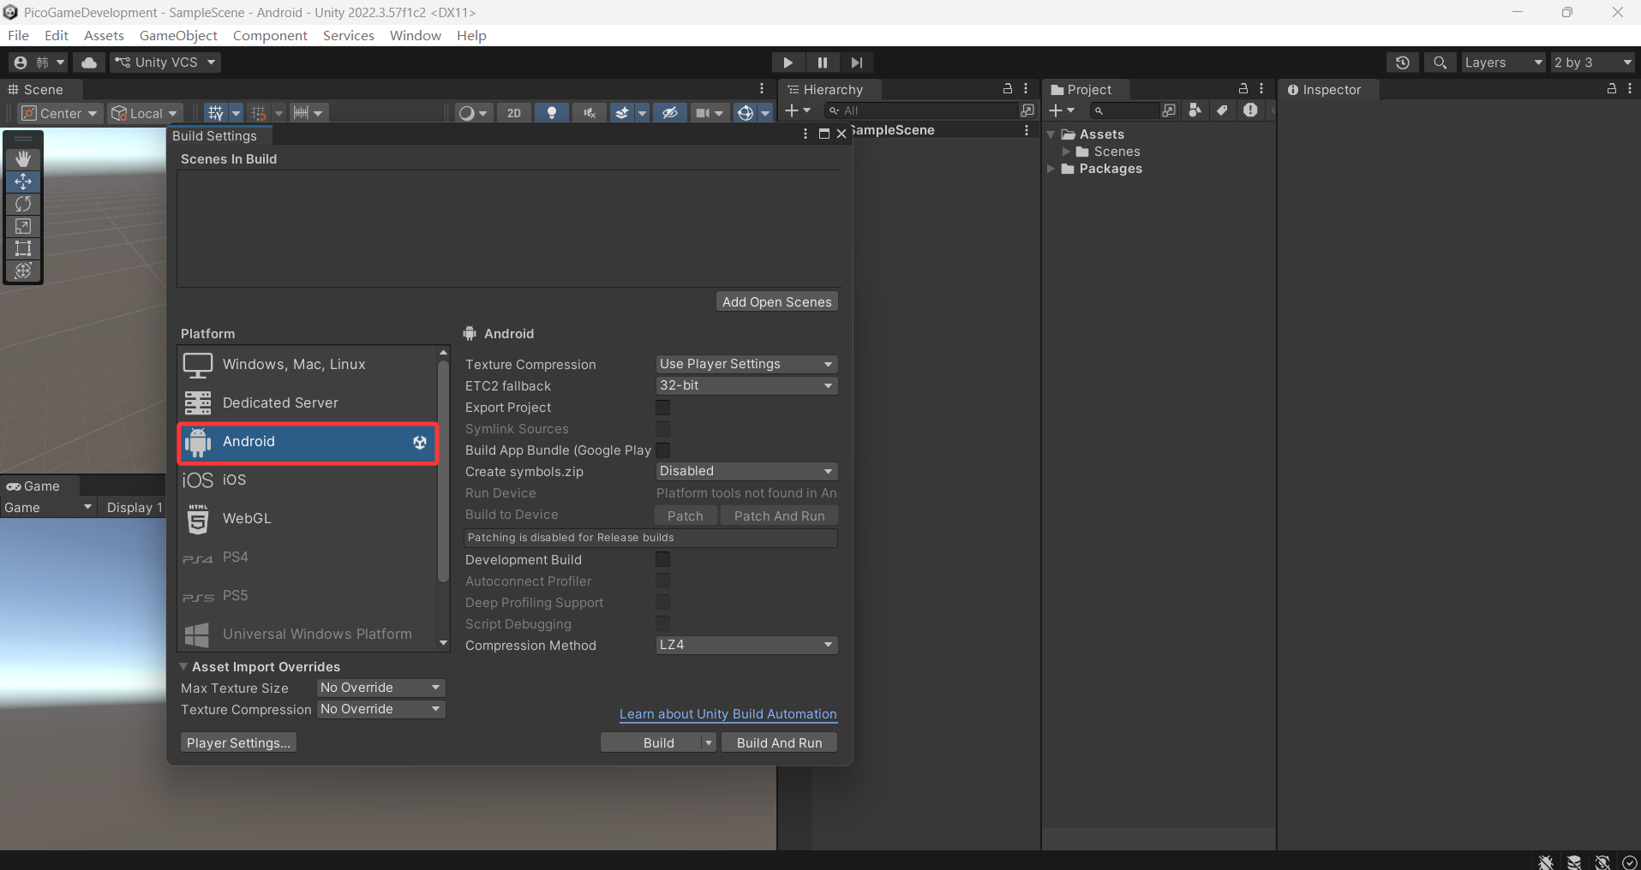Enable Development Build checkbox
Screen dimensions: 1641x870
coord(662,560)
